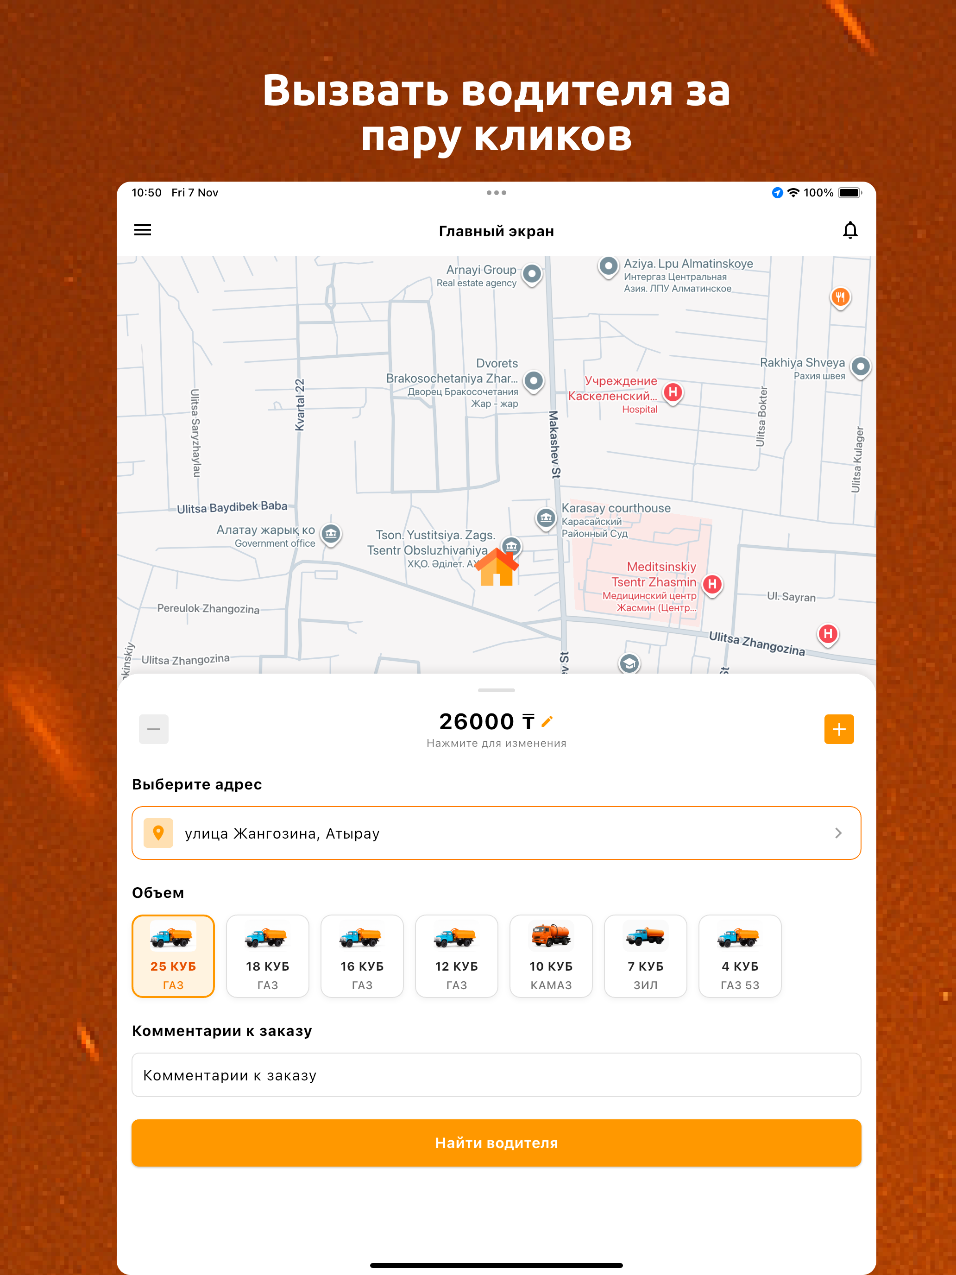The image size is (956, 1275).
Task: Select address field улица Жангозина, Атырау
Action: pos(496,833)
